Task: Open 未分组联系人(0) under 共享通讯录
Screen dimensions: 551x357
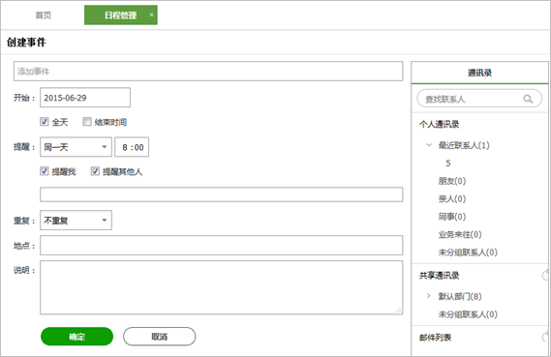Action: tap(468, 314)
